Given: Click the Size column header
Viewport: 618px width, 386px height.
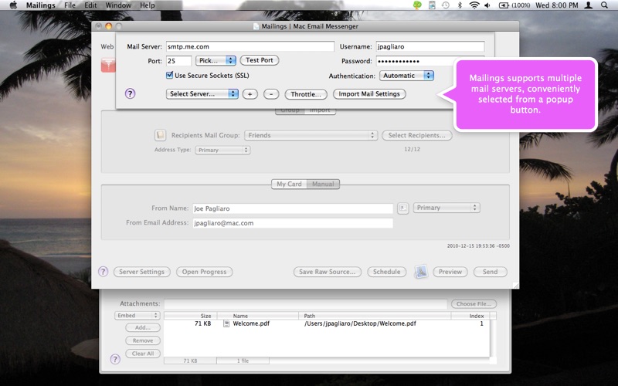Looking at the screenshot, I should (x=190, y=316).
